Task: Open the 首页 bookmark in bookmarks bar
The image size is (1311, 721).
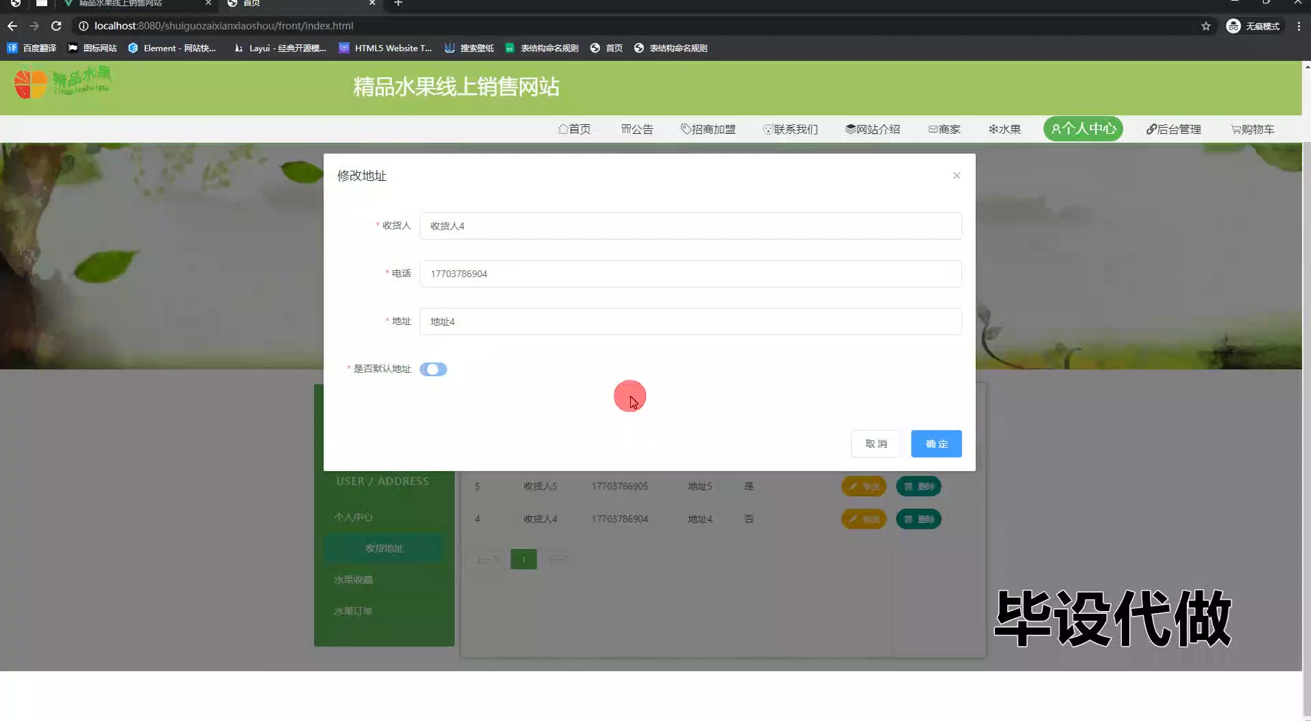Action: click(x=606, y=48)
